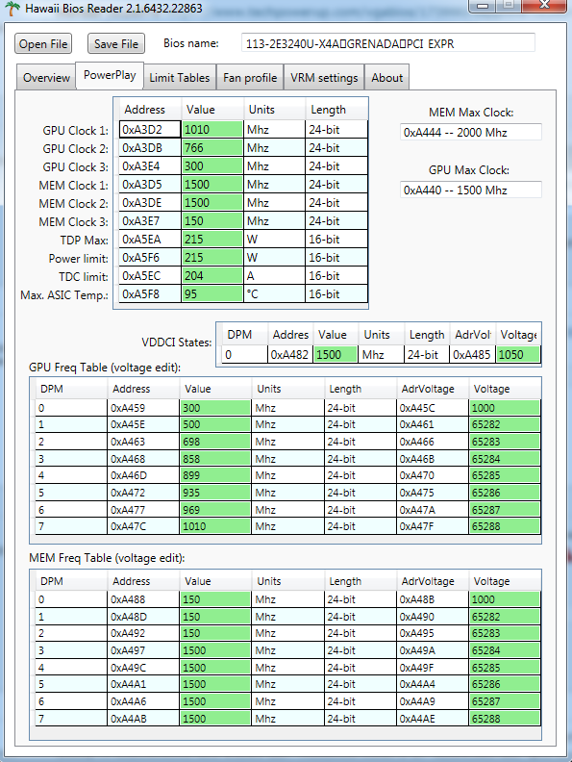
Task: Click MEM Freq DPM 0 voltage 1000
Action: tap(505, 599)
